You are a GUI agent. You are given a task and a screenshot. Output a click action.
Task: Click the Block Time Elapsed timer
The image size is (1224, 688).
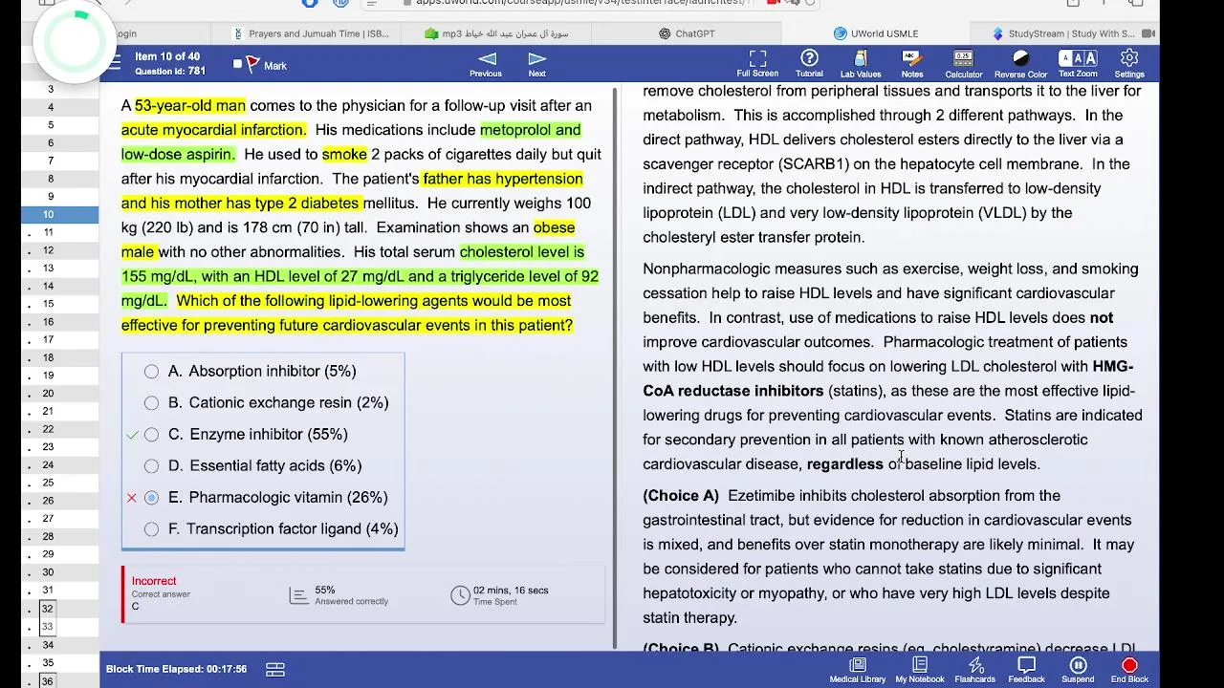click(177, 669)
